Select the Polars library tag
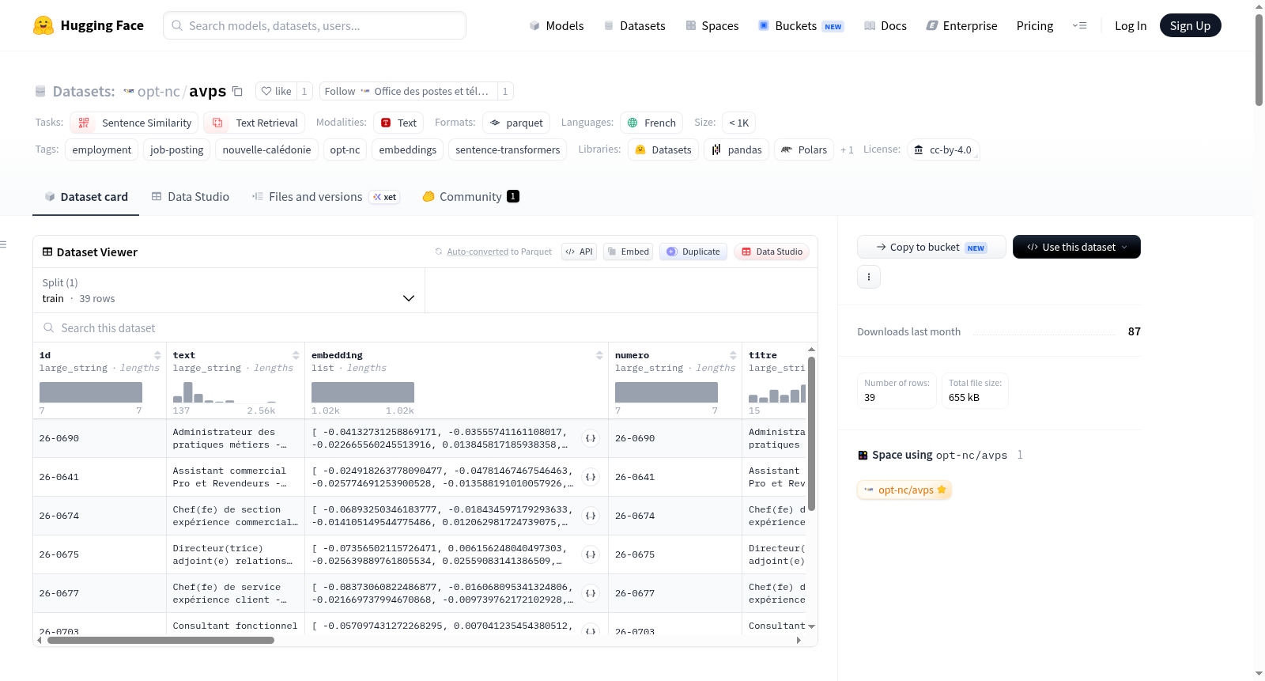Image resolution: width=1265 pixels, height=681 pixels. [x=804, y=149]
